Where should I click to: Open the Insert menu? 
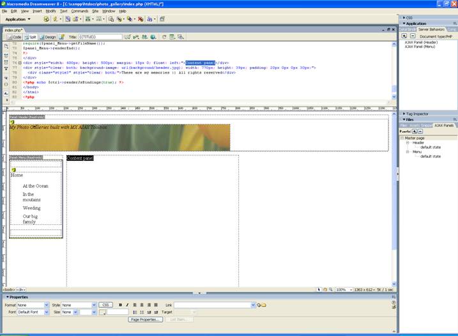tap(37, 11)
